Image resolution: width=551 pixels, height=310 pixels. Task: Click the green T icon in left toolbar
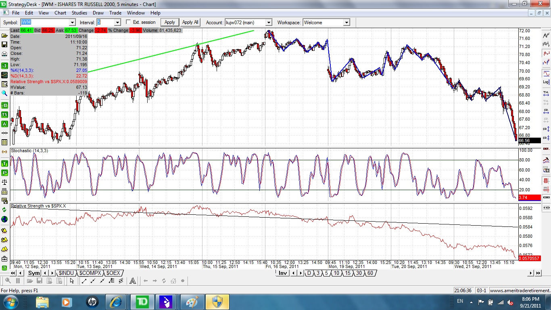tap(4, 163)
